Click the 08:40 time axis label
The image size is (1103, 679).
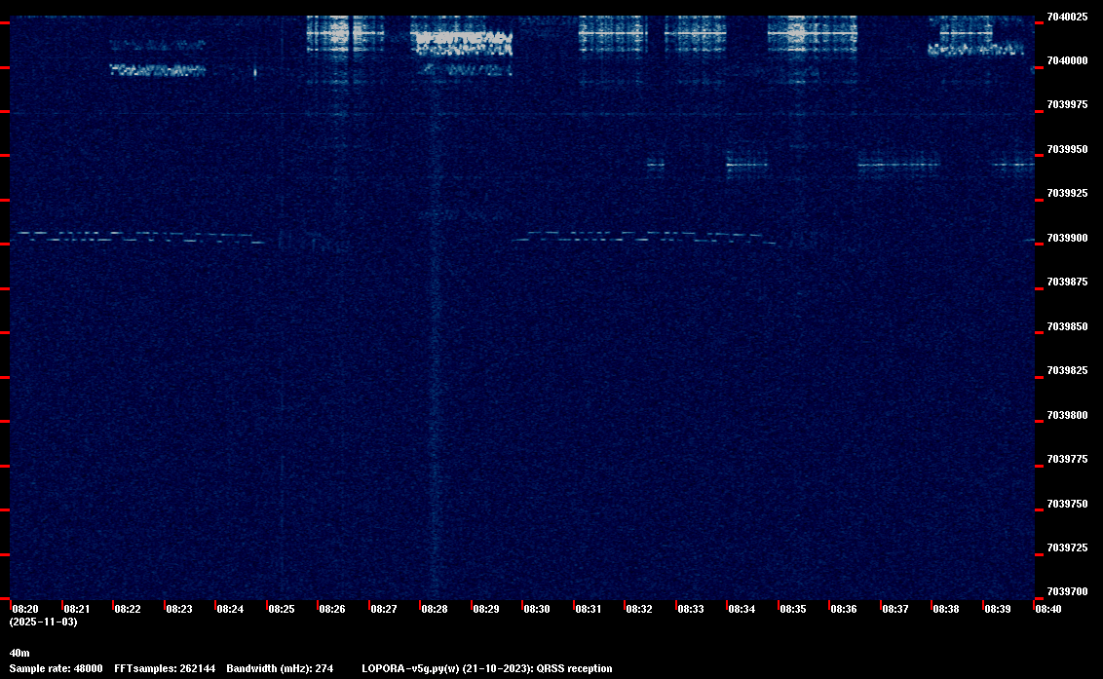pos(1048,609)
